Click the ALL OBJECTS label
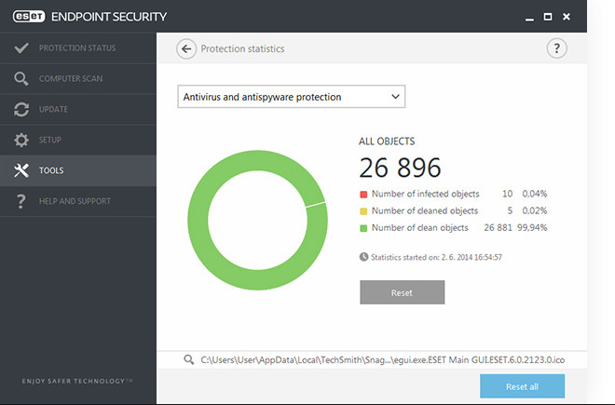615x405 pixels. point(387,142)
